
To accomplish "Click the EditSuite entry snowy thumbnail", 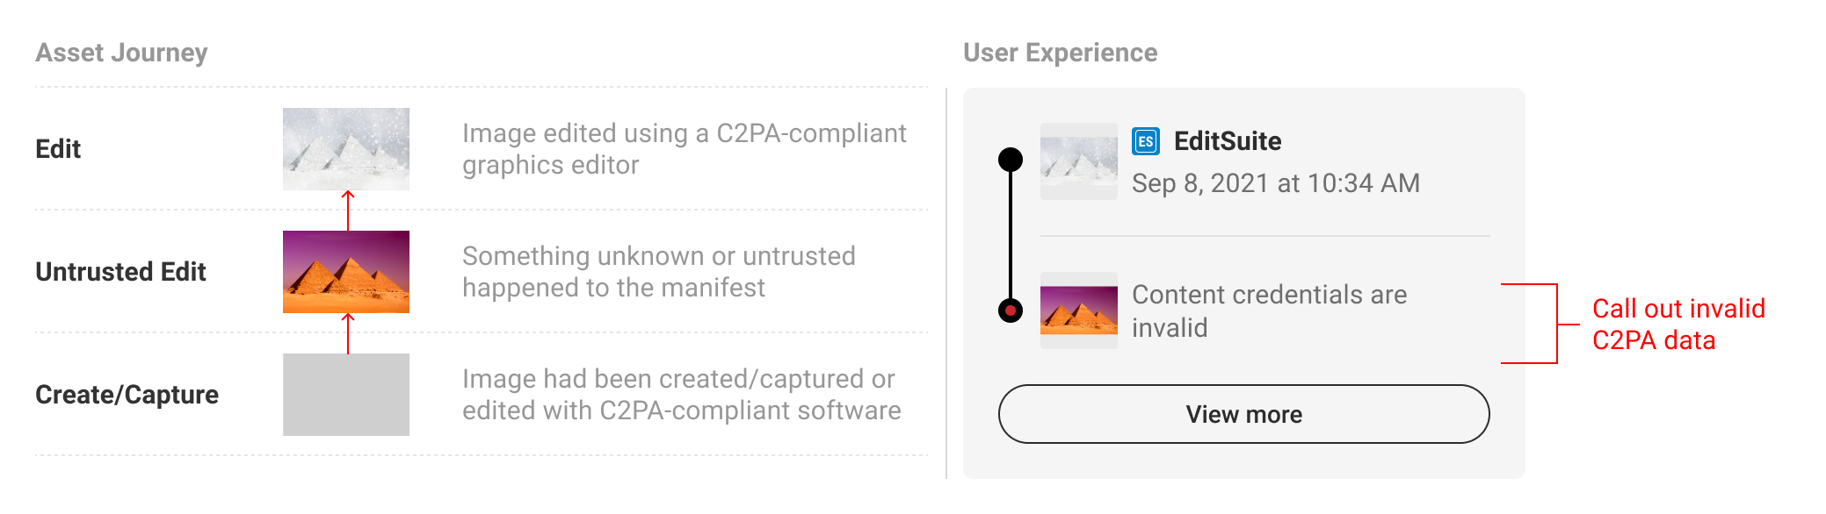I will point(1079,161).
